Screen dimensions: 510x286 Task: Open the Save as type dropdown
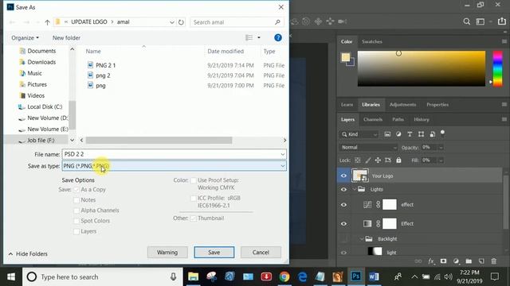(x=283, y=166)
